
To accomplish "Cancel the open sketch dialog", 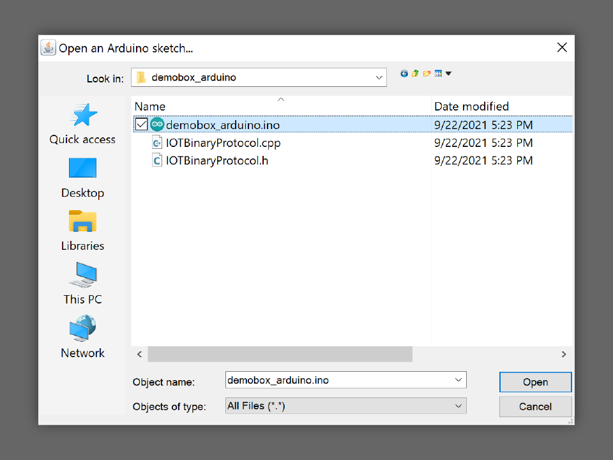I will pyautogui.click(x=535, y=406).
